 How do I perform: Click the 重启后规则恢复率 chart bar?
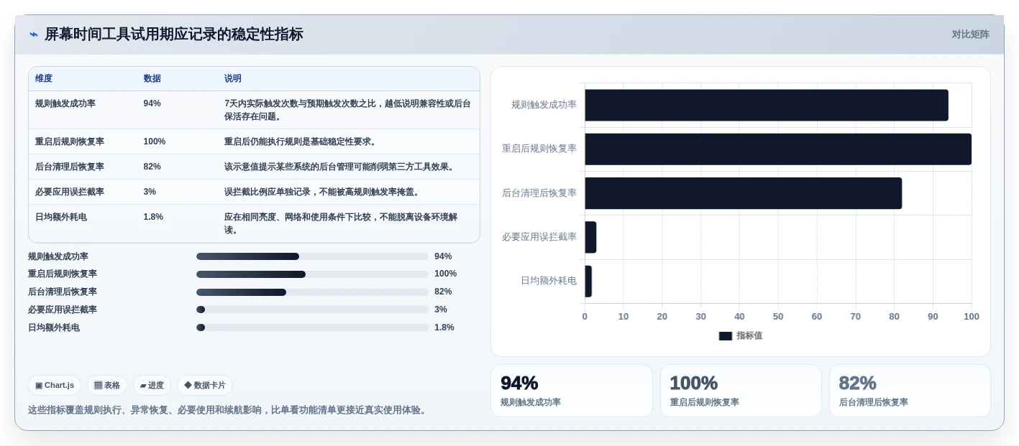[778, 149]
